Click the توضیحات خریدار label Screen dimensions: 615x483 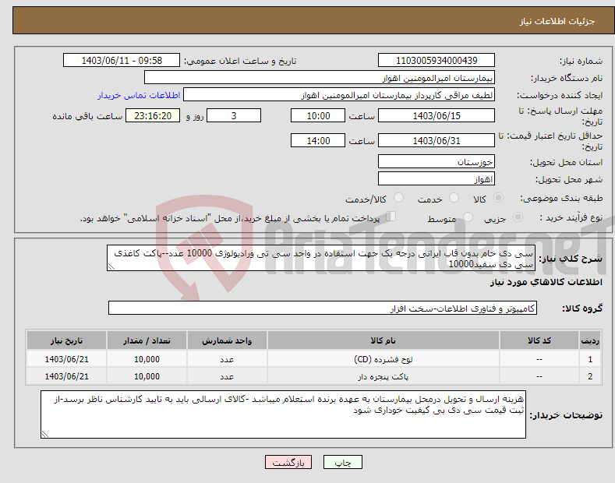point(566,414)
